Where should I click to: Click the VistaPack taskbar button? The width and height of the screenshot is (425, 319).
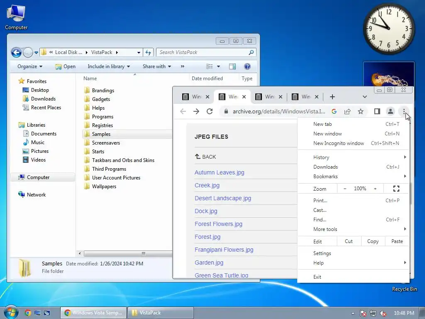pos(161,313)
